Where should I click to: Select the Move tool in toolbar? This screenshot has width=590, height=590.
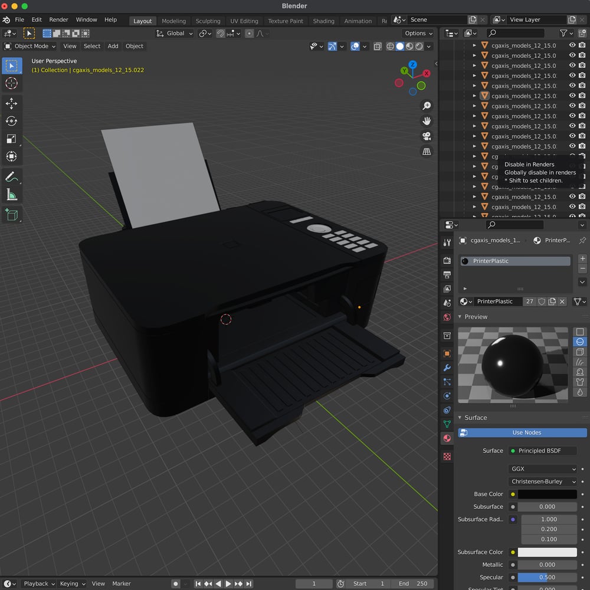(12, 103)
